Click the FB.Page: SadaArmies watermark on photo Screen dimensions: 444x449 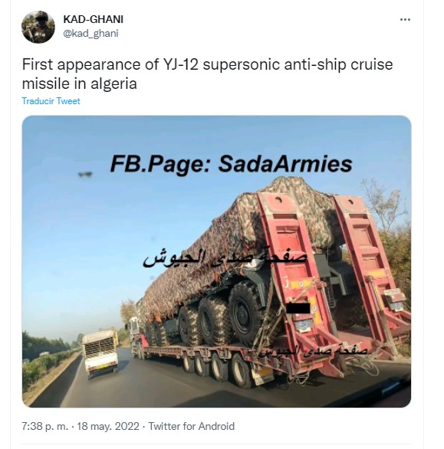tap(231, 164)
